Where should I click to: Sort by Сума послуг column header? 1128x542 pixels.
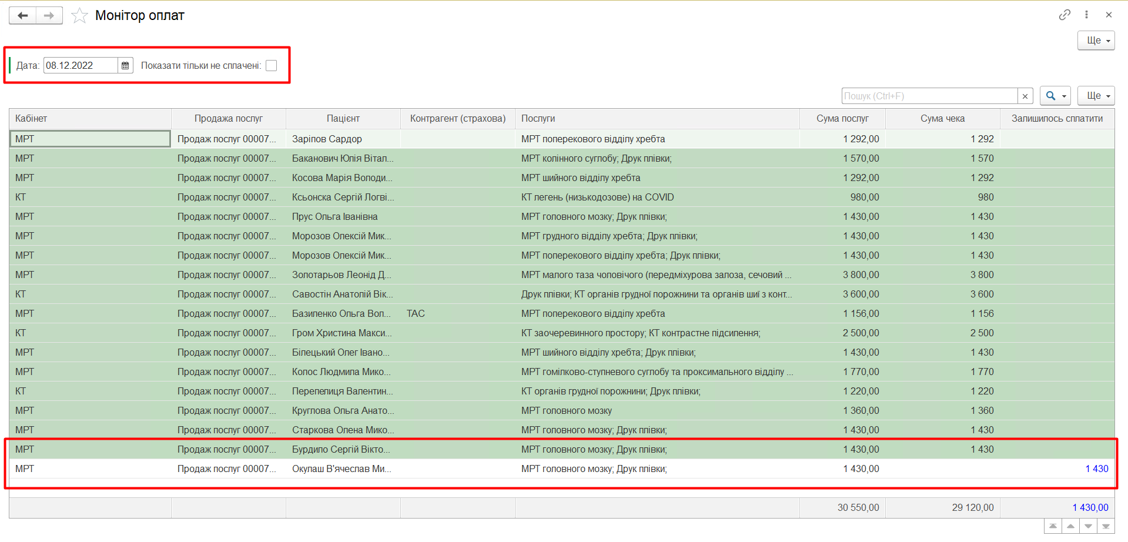pos(842,119)
